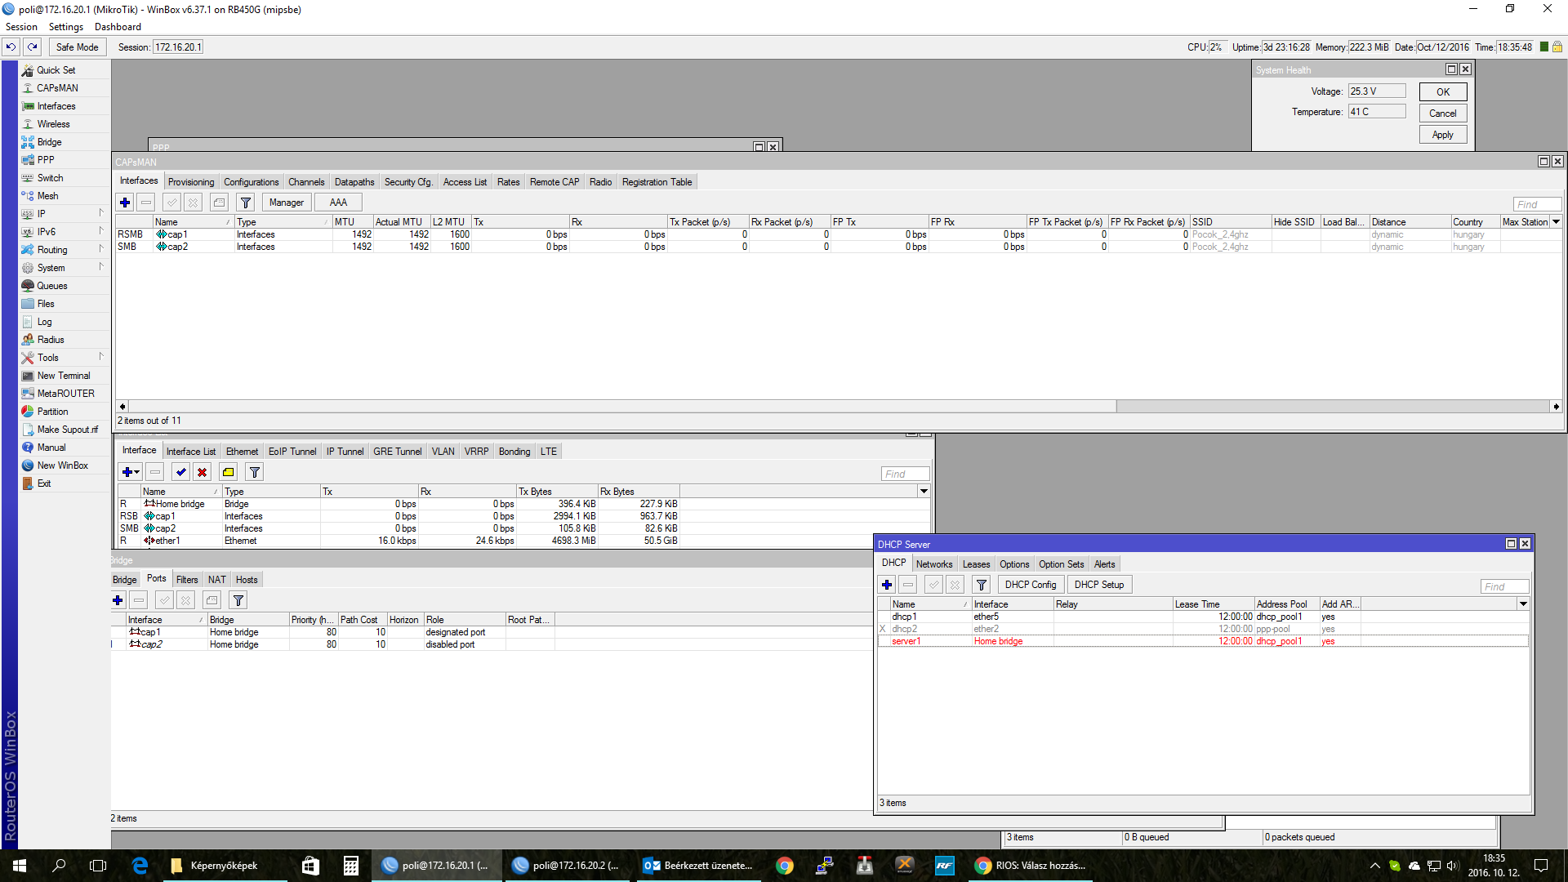Open the Bridge sidebar menu
Viewport: 1568px width, 882px height.
pyautogui.click(x=49, y=142)
